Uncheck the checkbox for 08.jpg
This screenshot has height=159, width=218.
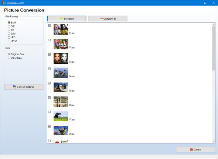(x=49, y=126)
